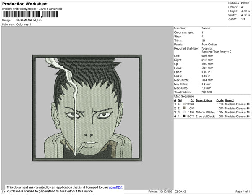The image size is (252, 195).
Task: Click the Brand column header
Action: (229, 100)
